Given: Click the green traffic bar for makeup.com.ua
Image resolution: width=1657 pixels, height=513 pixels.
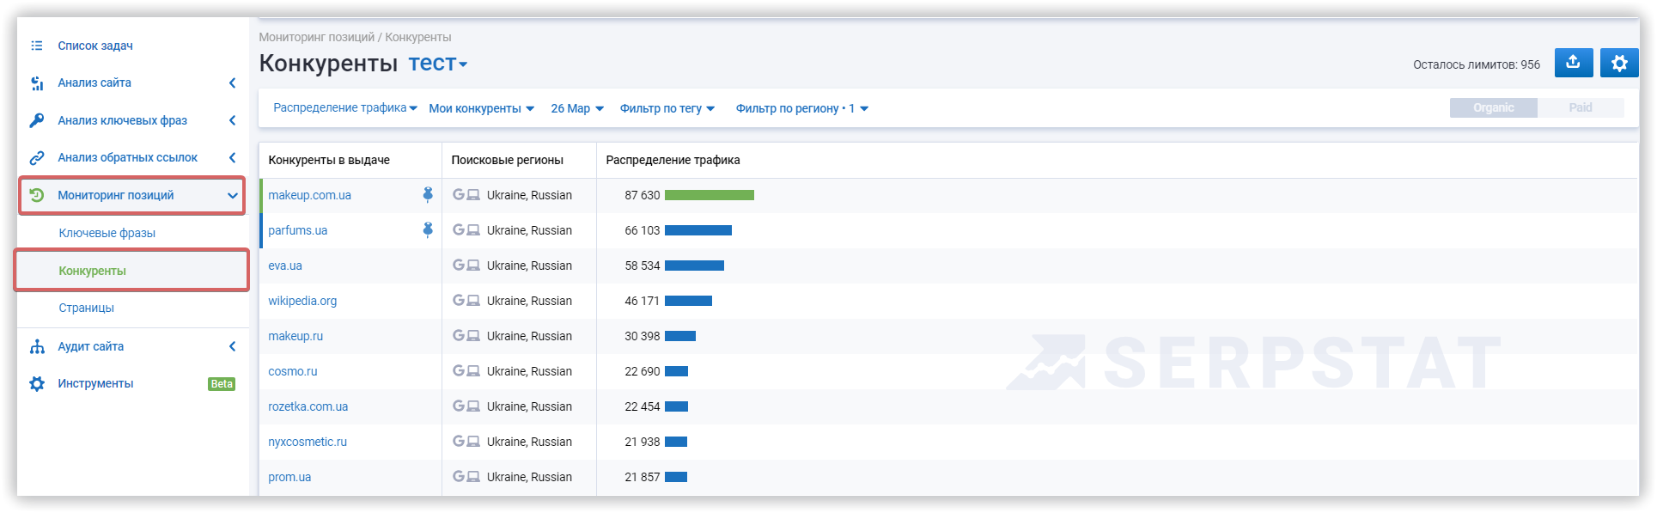Looking at the screenshot, I should tap(710, 195).
